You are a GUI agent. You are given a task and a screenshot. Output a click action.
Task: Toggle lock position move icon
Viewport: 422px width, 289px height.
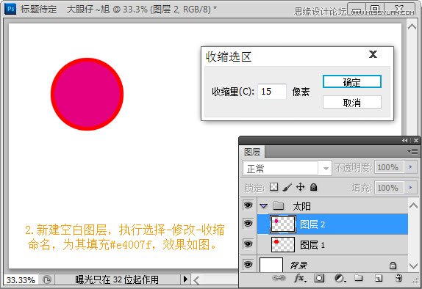301,186
